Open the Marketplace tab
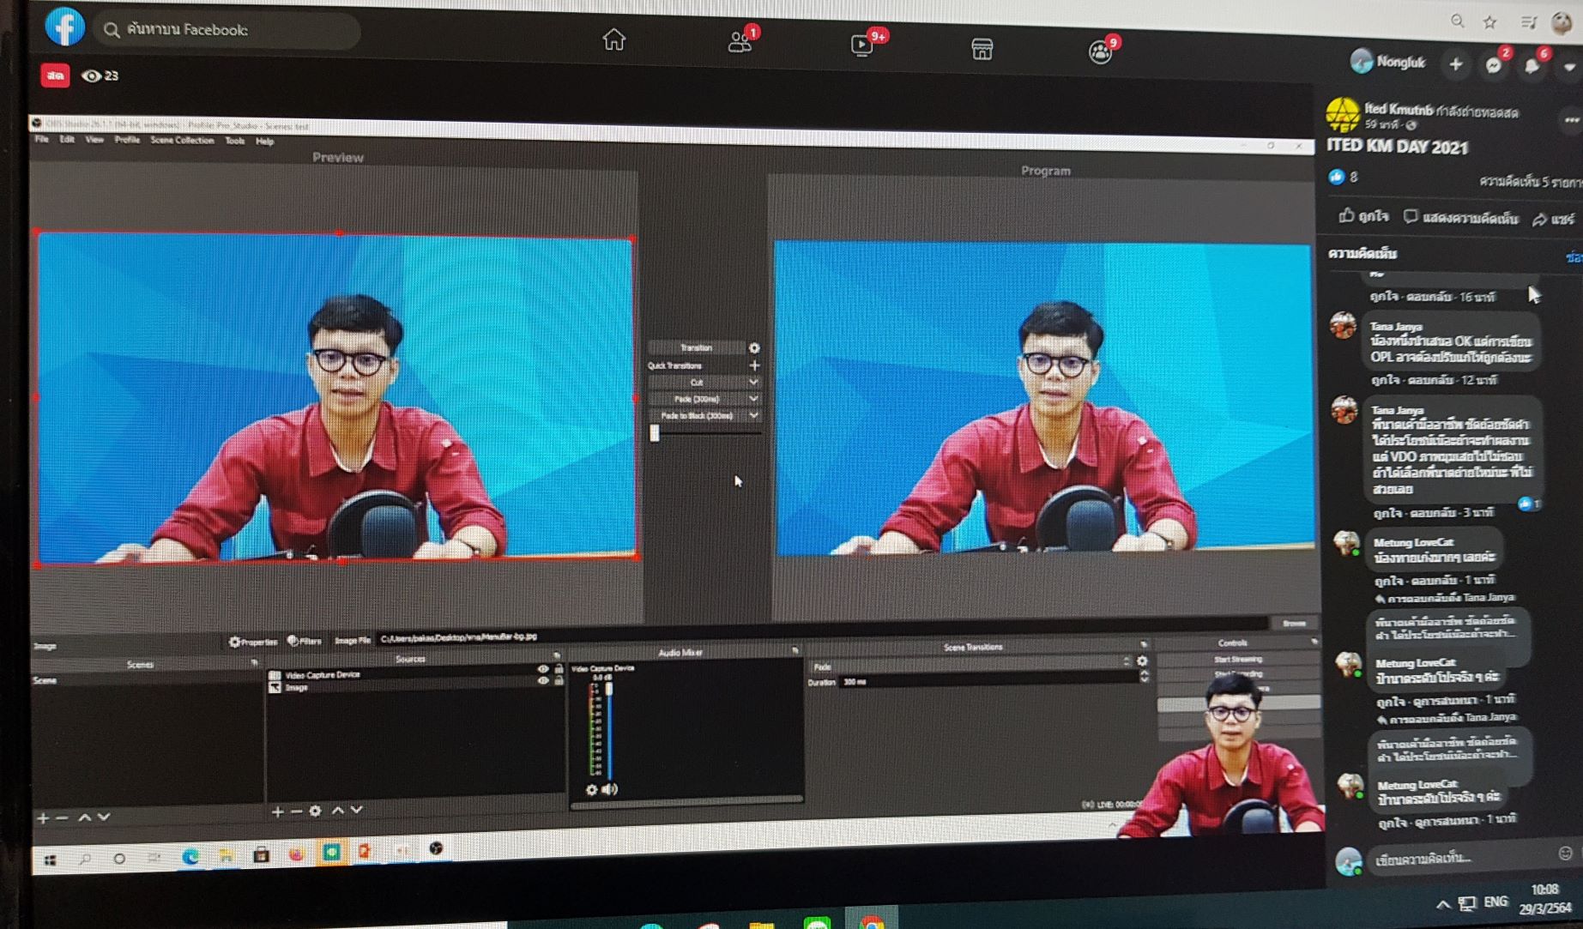Viewport: 1583px width, 929px height. tap(982, 49)
